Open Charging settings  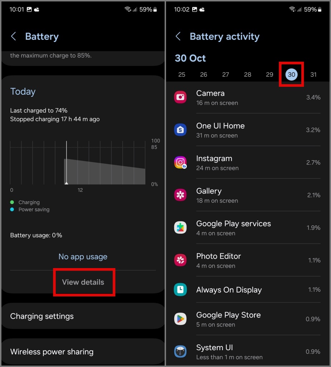(x=83, y=316)
